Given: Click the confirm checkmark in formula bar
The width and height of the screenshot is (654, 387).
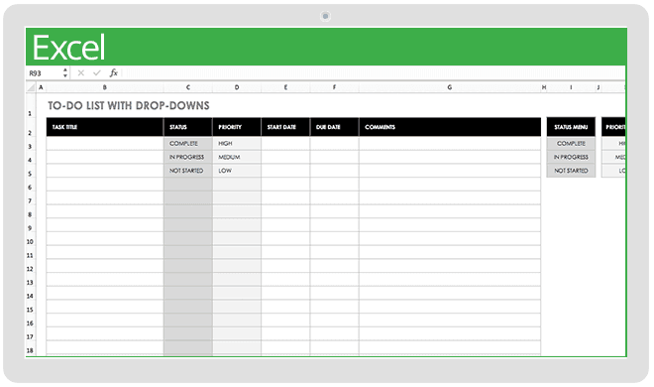Looking at the screenshot, I should point(97,73).
